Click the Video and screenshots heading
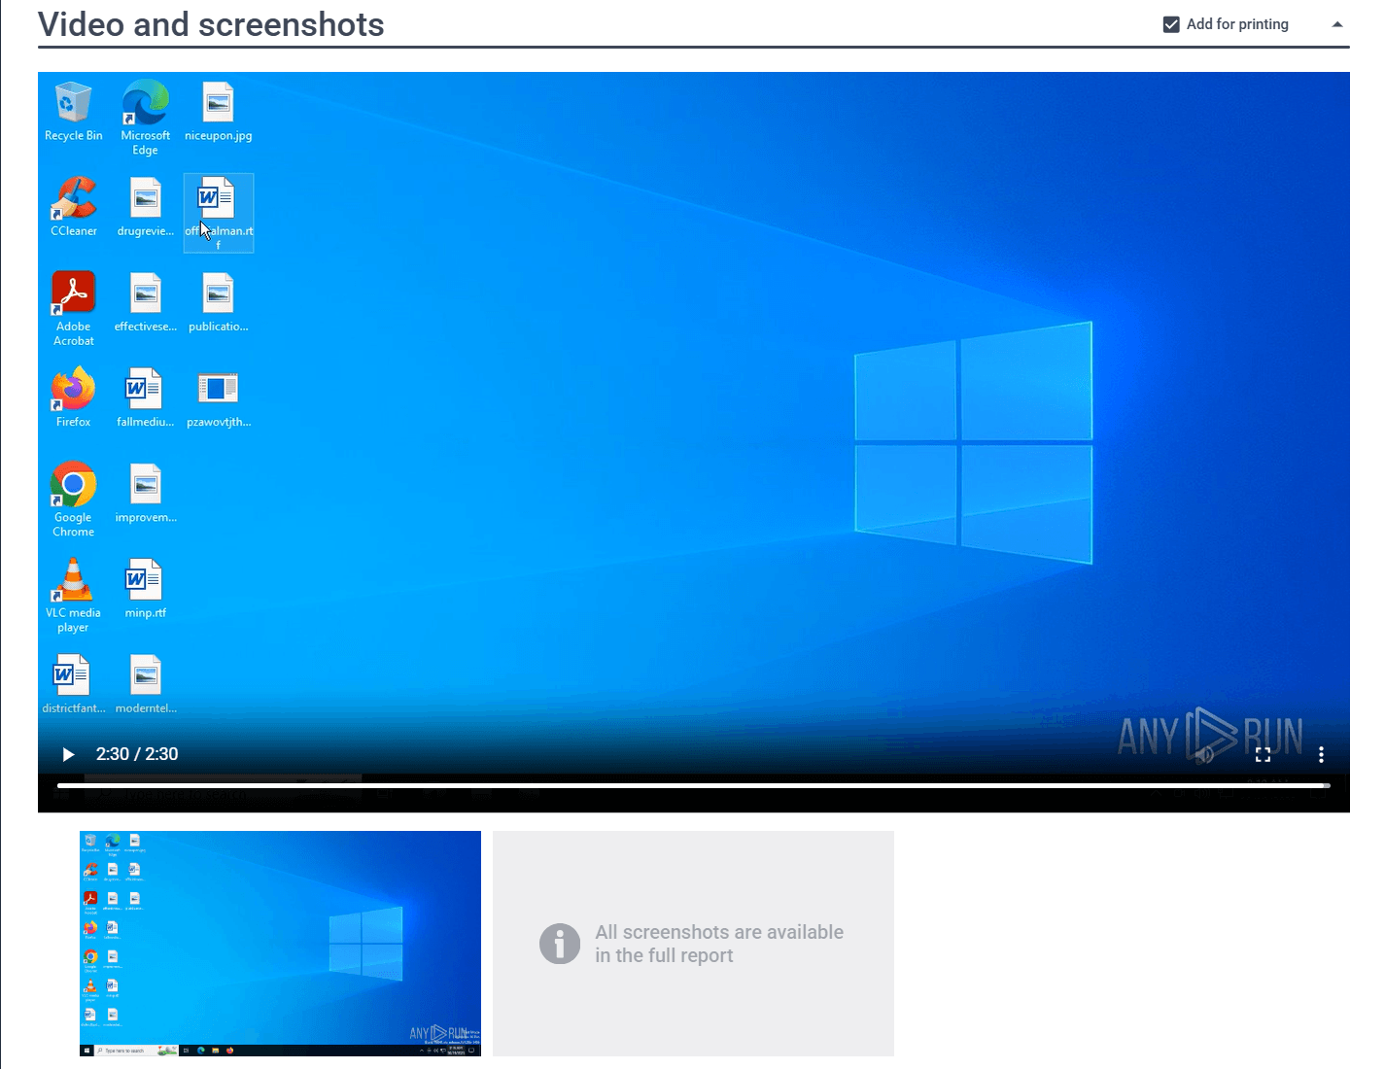The image size is (1385, 1069). [x=211, y=24]
